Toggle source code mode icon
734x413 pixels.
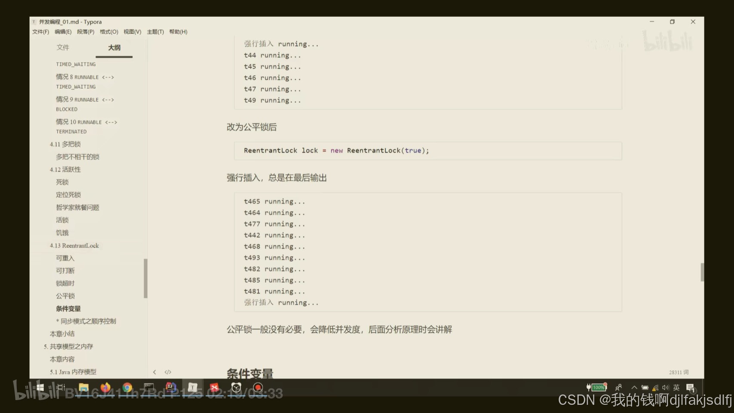point(168,372)
